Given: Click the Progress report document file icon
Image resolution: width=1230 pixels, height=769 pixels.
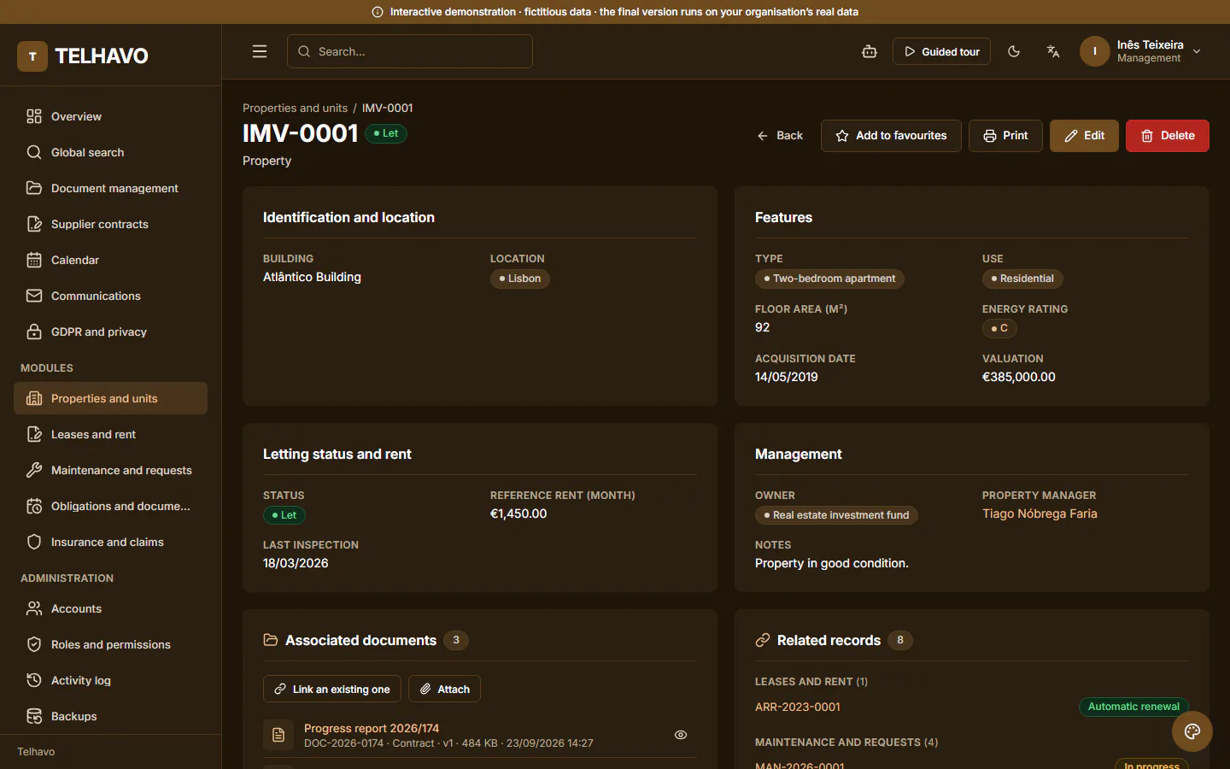Looking at the screenshot, I should (278, 735).
